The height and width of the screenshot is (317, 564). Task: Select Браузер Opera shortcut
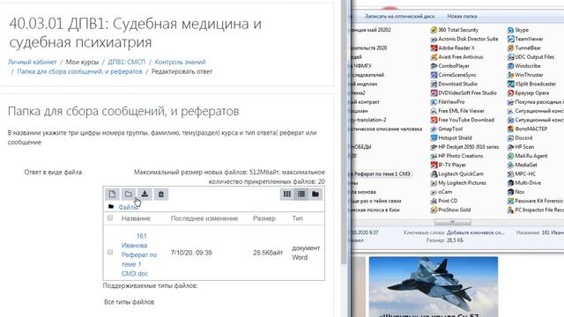coord(528,92)
